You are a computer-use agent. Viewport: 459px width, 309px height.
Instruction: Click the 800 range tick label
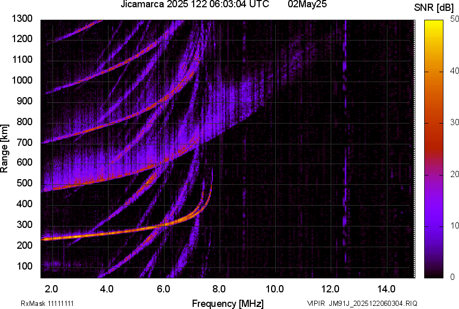click(24, 121)
